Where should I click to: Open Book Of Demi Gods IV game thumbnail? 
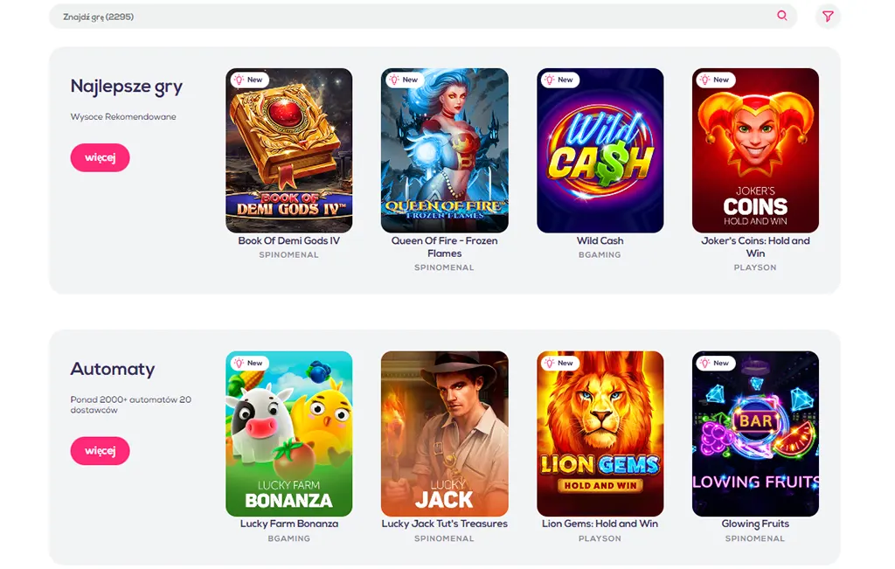tap(288, 150)
